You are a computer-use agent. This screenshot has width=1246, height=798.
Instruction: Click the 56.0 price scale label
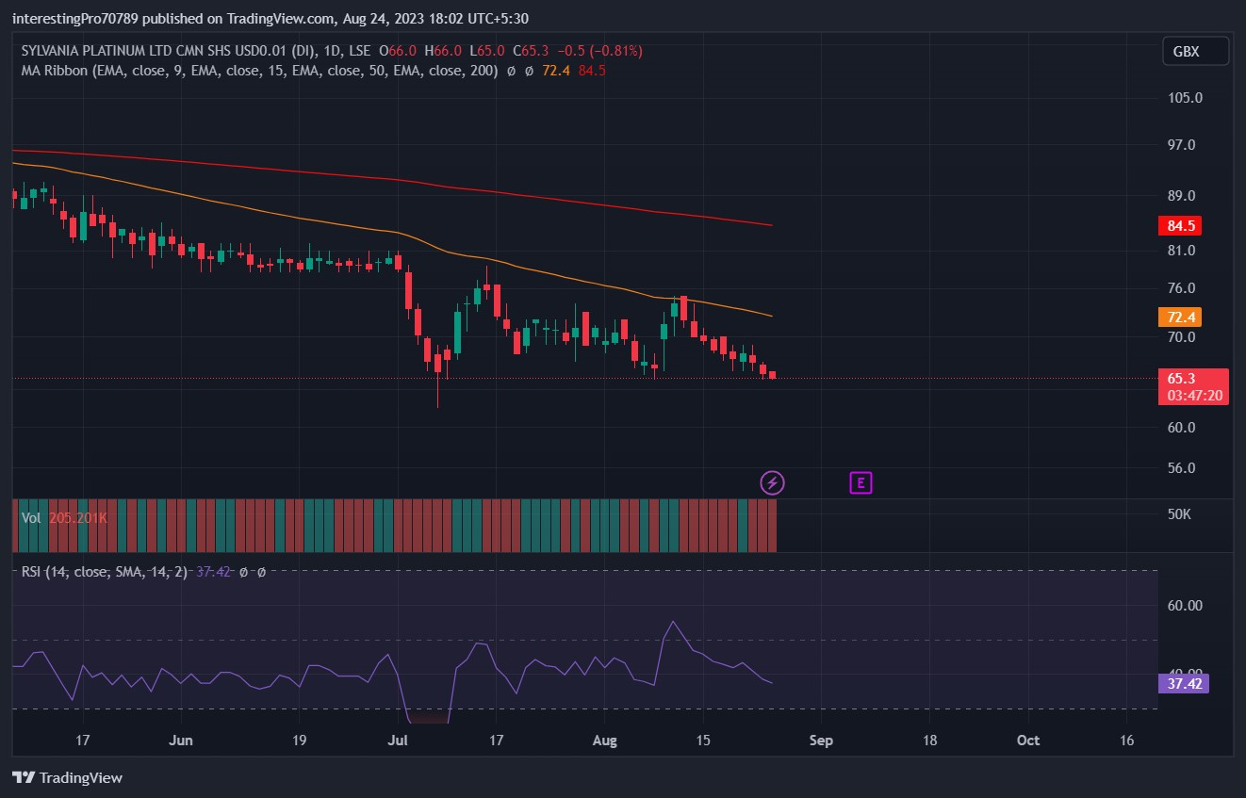pos(1181,468)
